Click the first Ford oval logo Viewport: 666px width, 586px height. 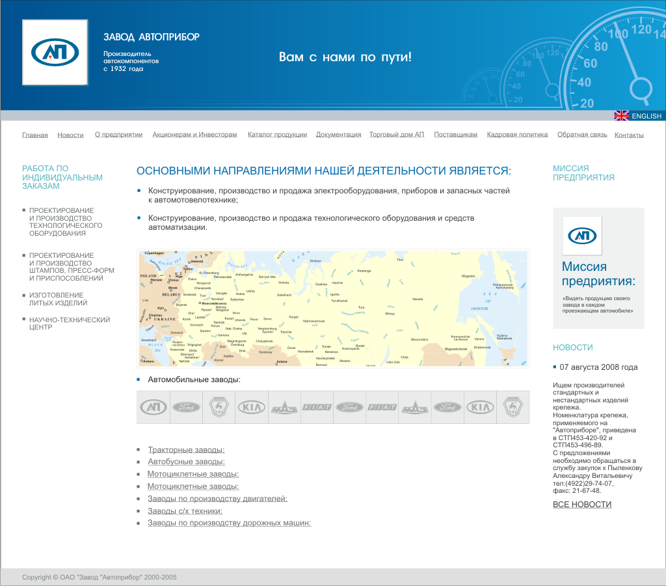click(x=186, y=406)
